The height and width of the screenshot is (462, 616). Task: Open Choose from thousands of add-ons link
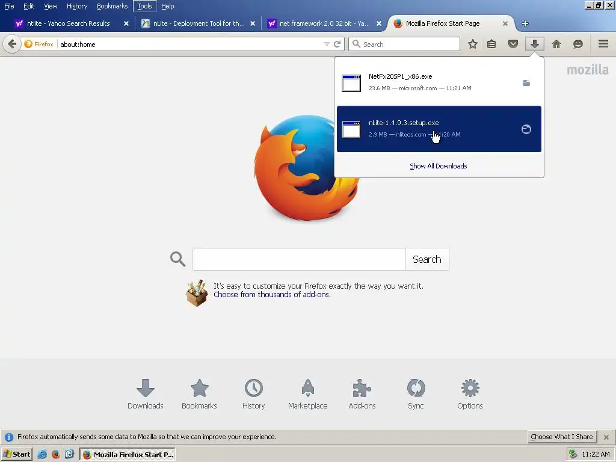click(272, 295)
